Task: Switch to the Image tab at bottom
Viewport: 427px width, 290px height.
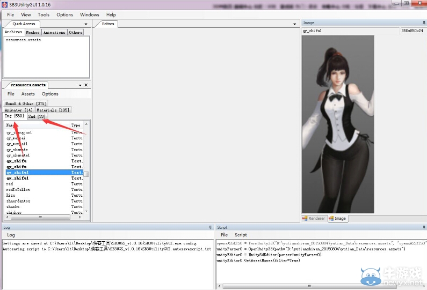Action: point(338,218)
